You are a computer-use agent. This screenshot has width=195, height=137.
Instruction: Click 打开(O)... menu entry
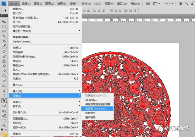click(45, 13)
